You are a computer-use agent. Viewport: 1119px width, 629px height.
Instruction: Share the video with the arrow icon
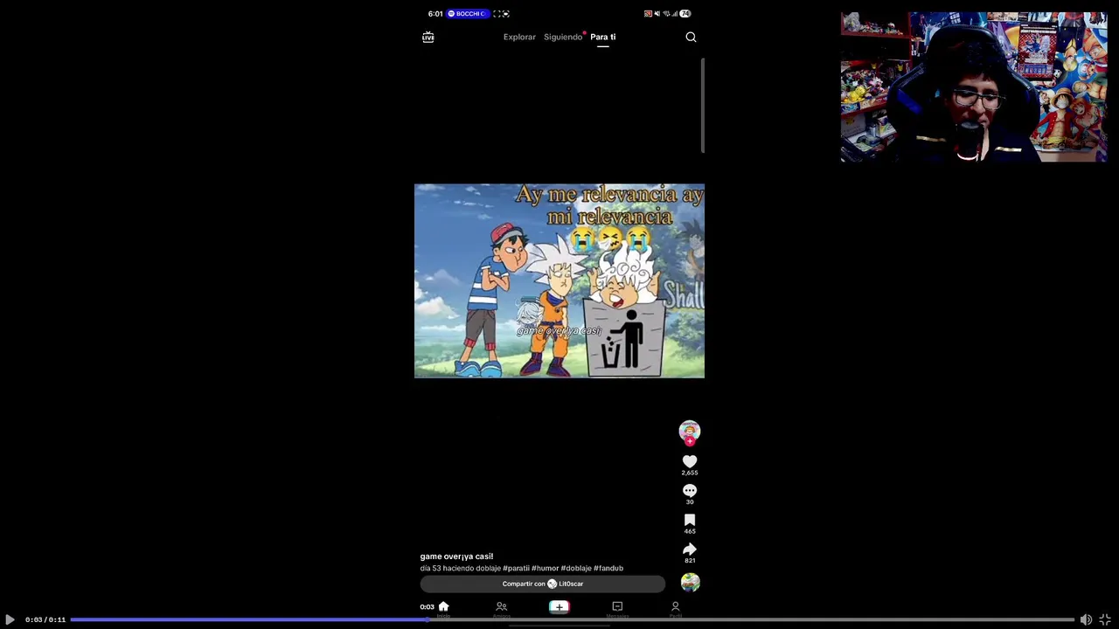(690, 550)
